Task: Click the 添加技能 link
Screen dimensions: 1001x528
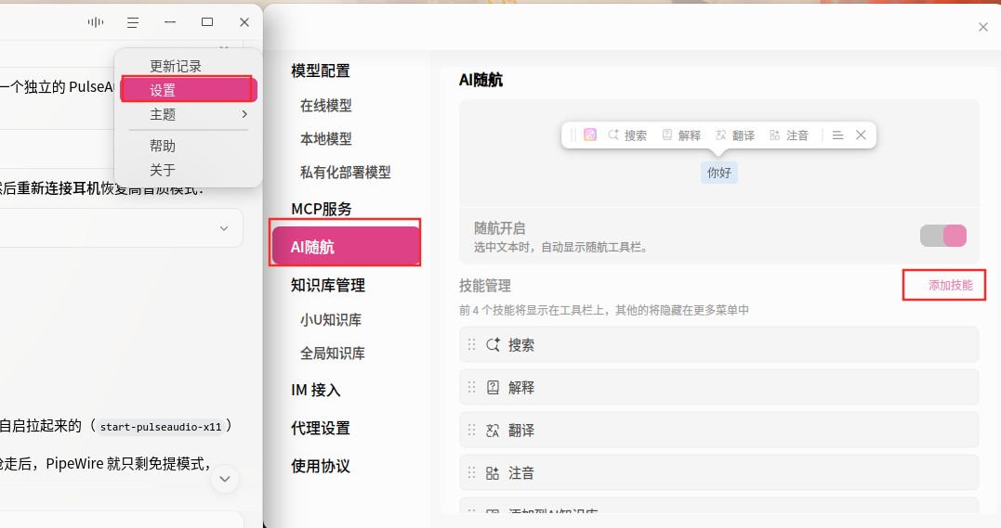Action: pyautogui.click(x=951, y=286)
